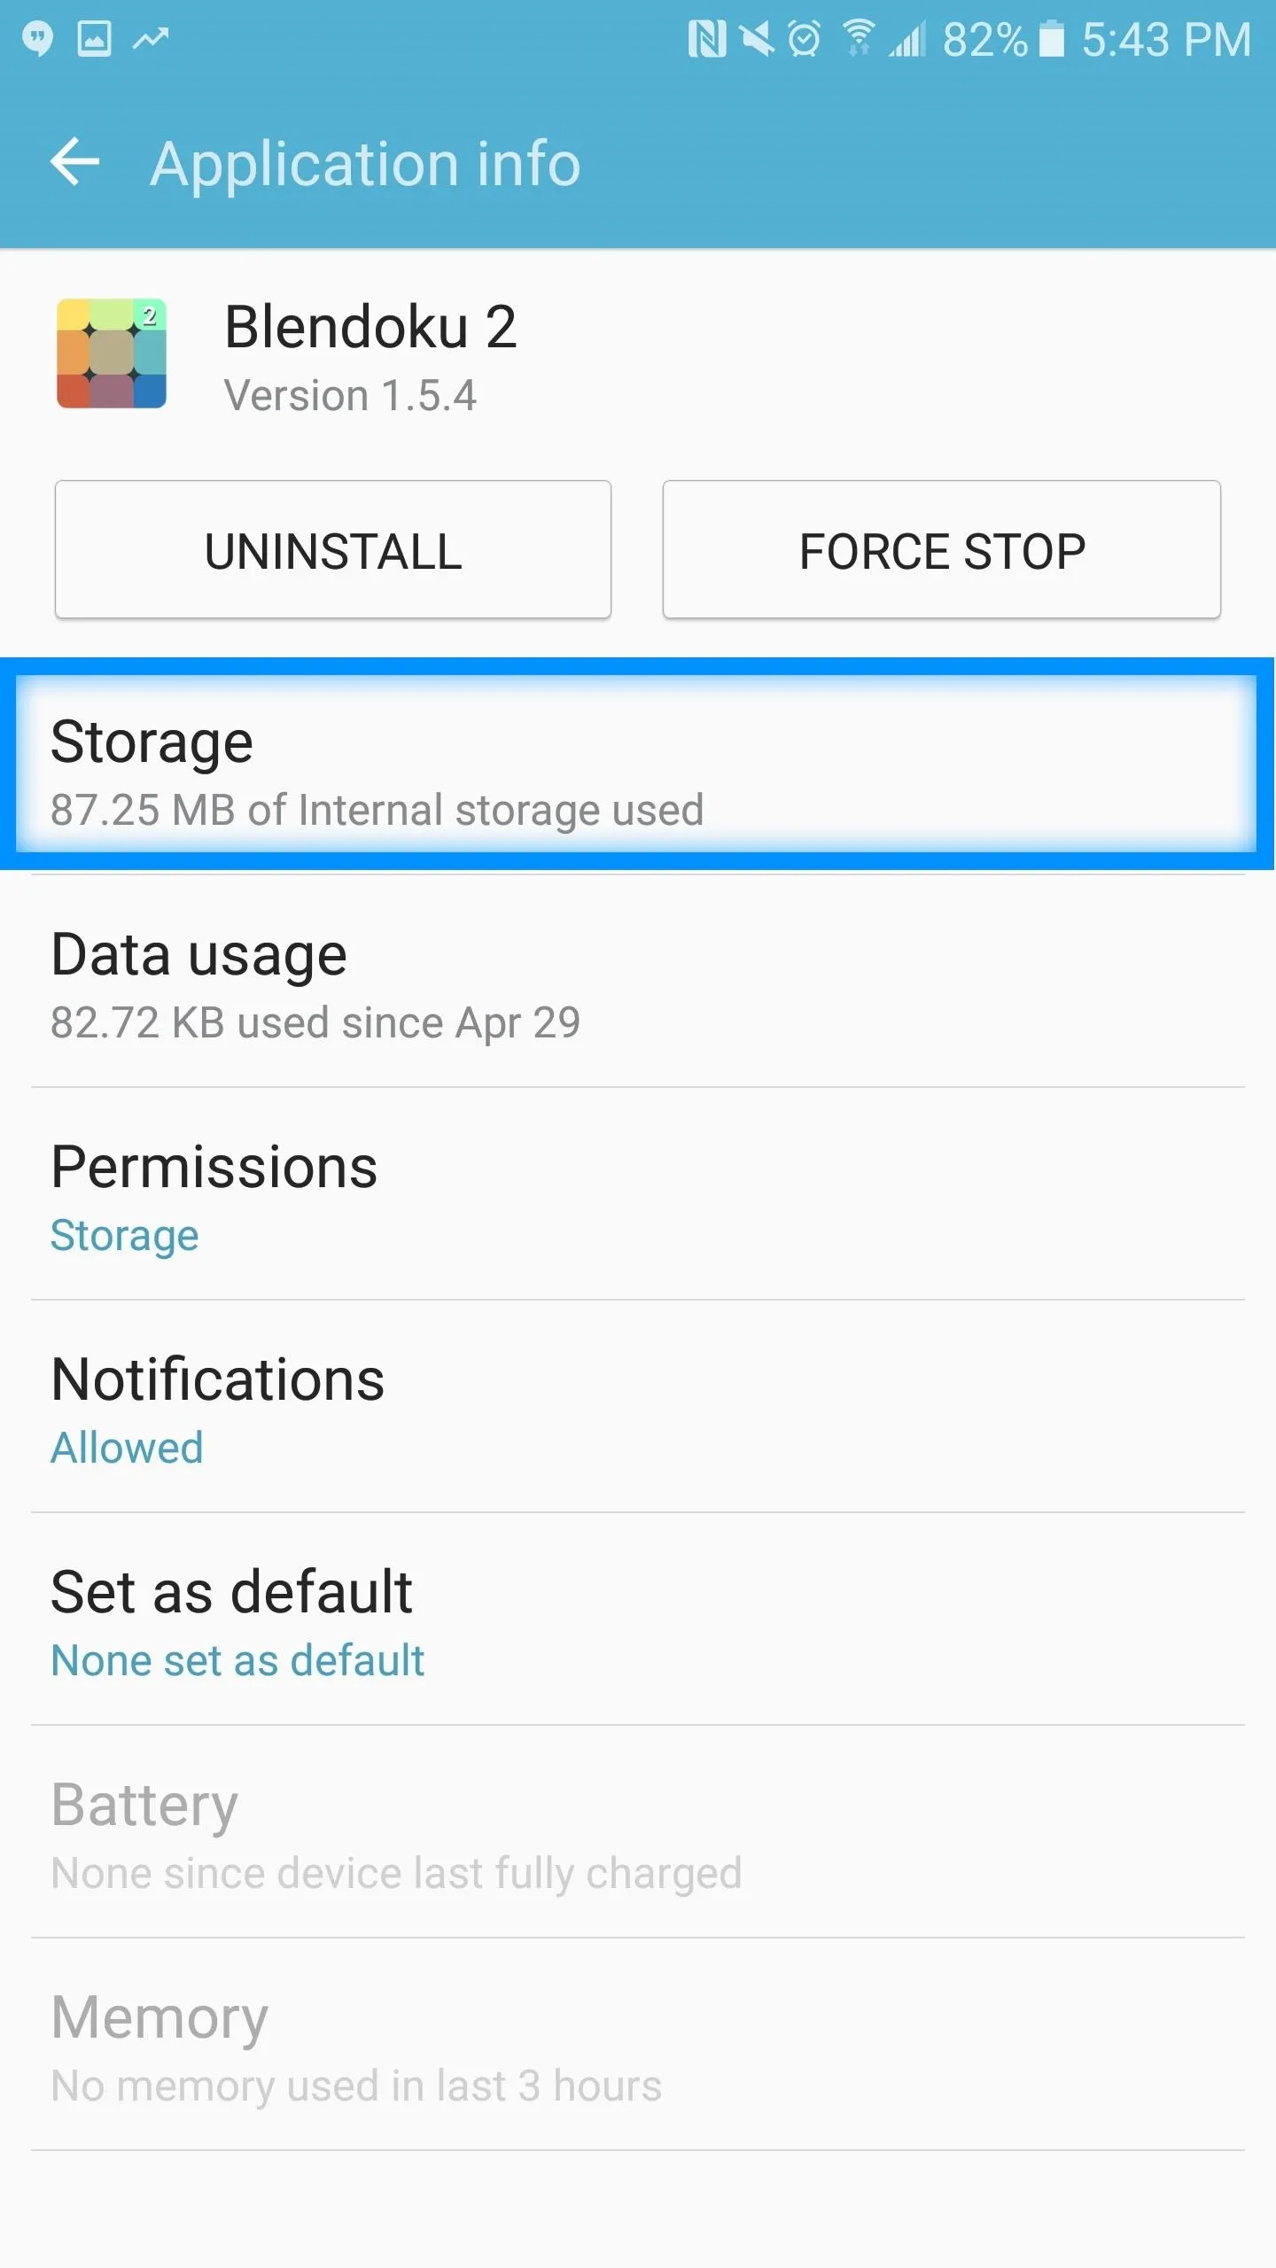The image size is (1276, 2268).
Task: Tap the Application info title text
Action: pyautogui.click(x=365, y=164)
